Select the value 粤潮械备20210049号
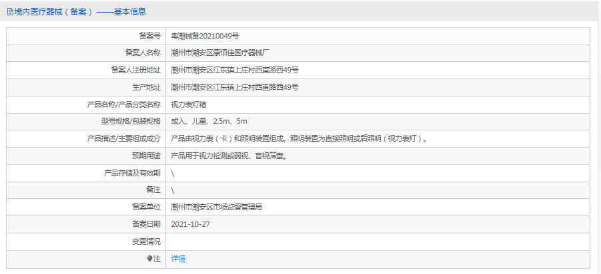Screen dimensions: 601x274 (x=205, y=37)
